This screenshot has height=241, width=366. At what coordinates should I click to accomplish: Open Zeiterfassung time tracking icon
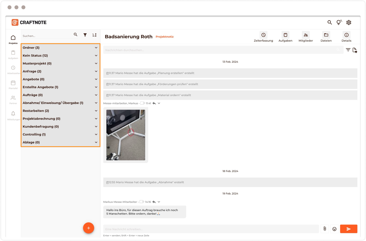tap(263, 35)
